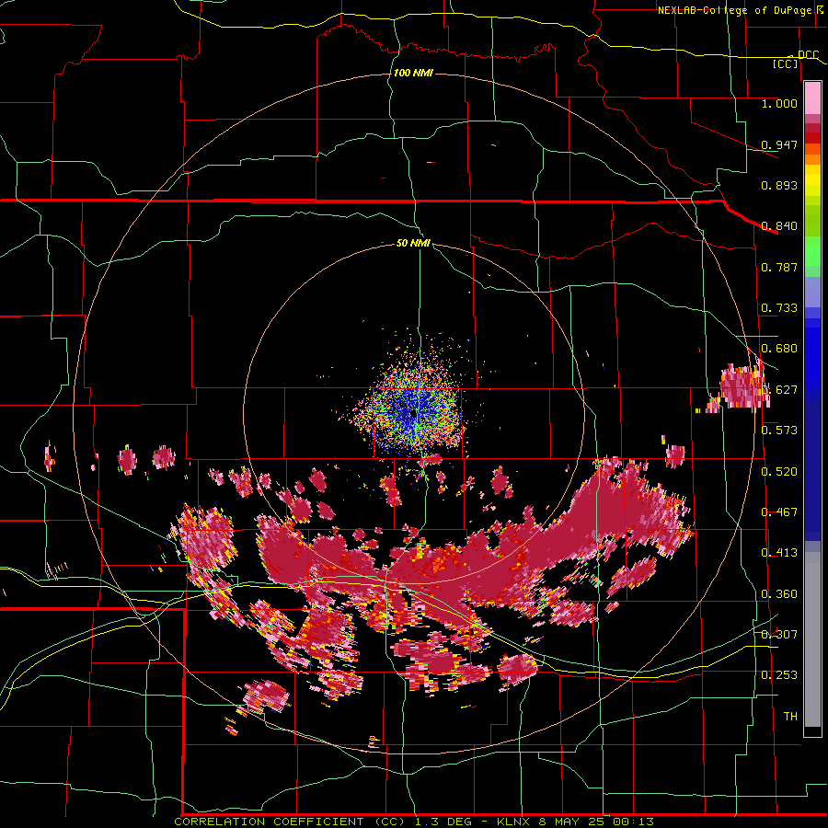The width and height of the screenshot is (828, 828).
Task: Click the 00:13 time stamp
Action: pos(633,822)
